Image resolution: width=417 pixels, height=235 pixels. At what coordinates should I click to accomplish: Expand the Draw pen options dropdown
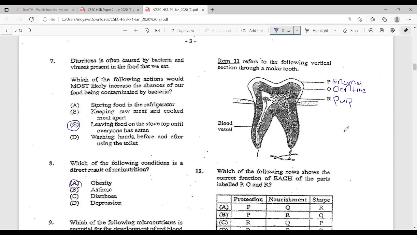click(x=297, y=30)
